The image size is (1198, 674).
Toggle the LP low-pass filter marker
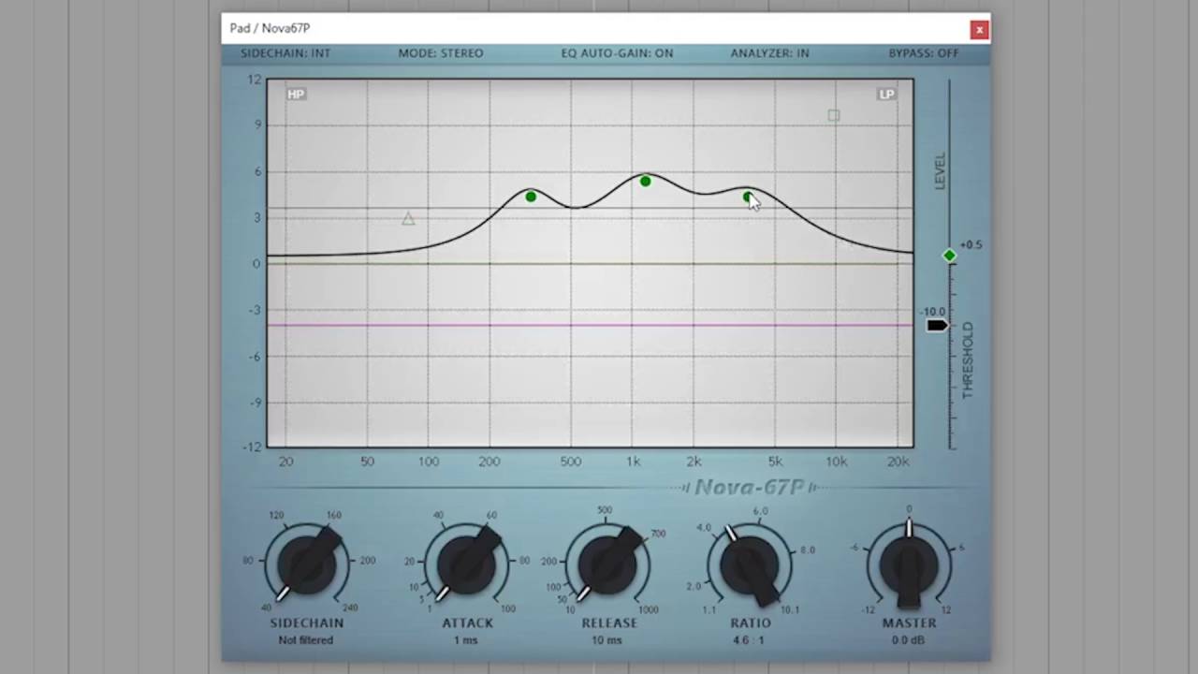[885, 94]
